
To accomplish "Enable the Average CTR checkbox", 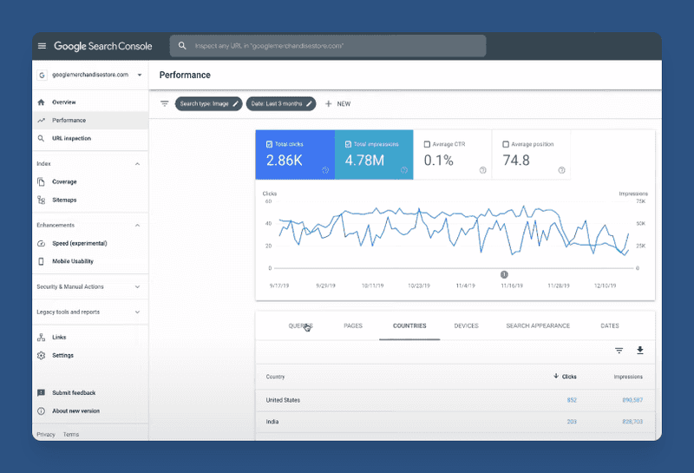I will click(427, 144).
